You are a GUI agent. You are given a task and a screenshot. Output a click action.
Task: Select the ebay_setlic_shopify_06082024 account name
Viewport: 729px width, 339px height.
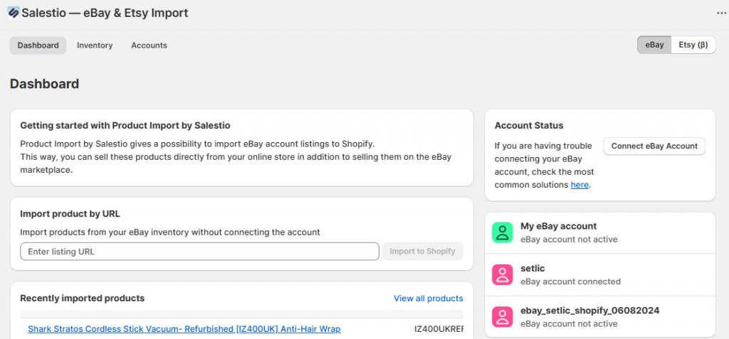pyautogui.click(x=590, y=311)
